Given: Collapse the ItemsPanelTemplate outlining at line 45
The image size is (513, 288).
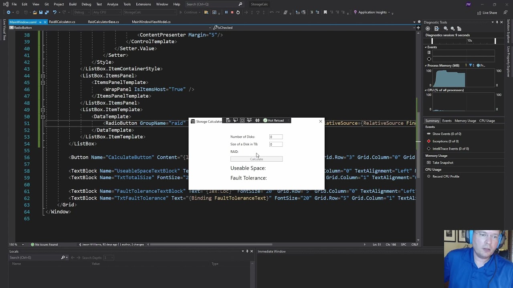Looking at the screenshot, I should pos(42,82).
